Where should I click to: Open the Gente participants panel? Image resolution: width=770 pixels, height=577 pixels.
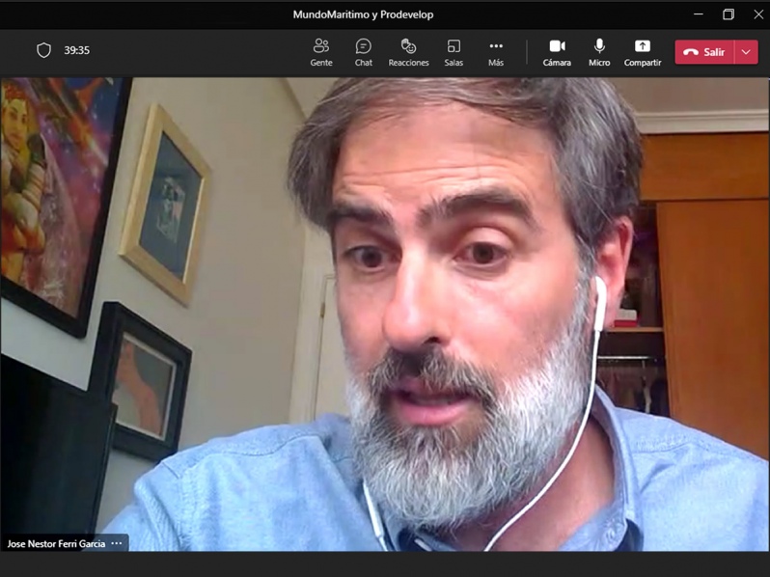pyautogui.click(x=321, y=52)
